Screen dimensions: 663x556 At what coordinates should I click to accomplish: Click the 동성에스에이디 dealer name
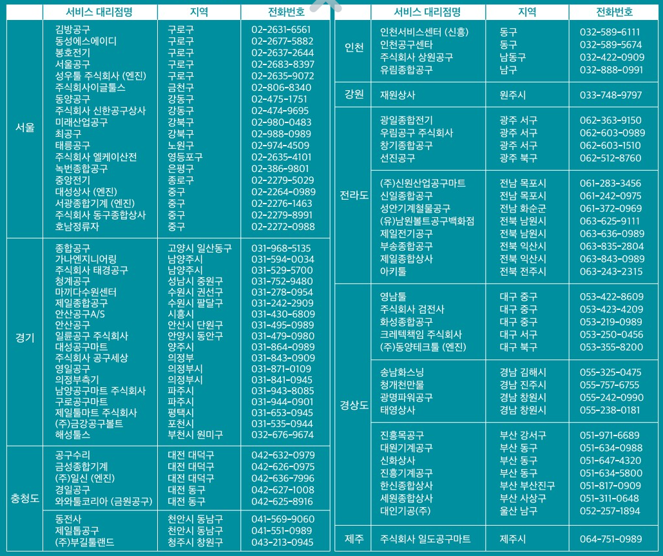pyautogui.click(x=86, y=41)
